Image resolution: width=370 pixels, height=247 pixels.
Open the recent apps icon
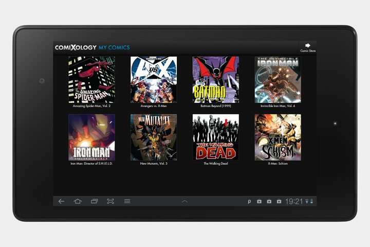click(x=94, y=201)
